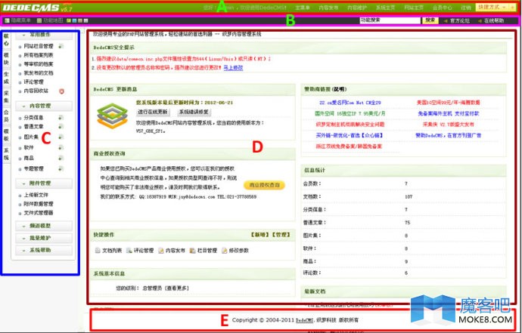The width and height of the screenshot is (522, 333).
Task: Click into the 功能搜索 search field
Action: click(389, 20)
